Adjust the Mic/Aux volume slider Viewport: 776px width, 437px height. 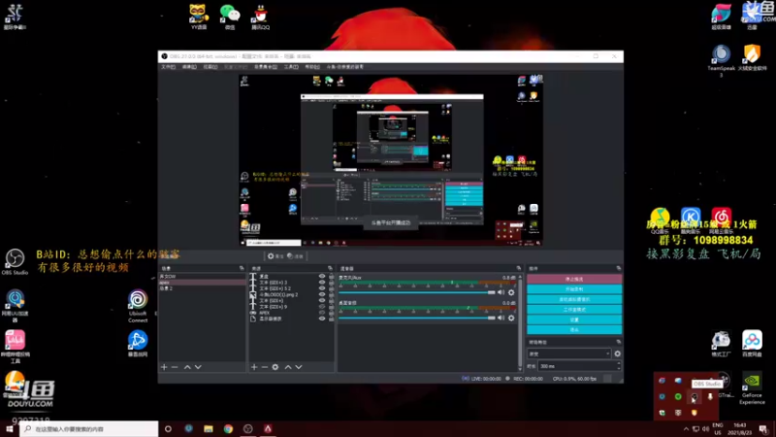[x=417, y=292]
